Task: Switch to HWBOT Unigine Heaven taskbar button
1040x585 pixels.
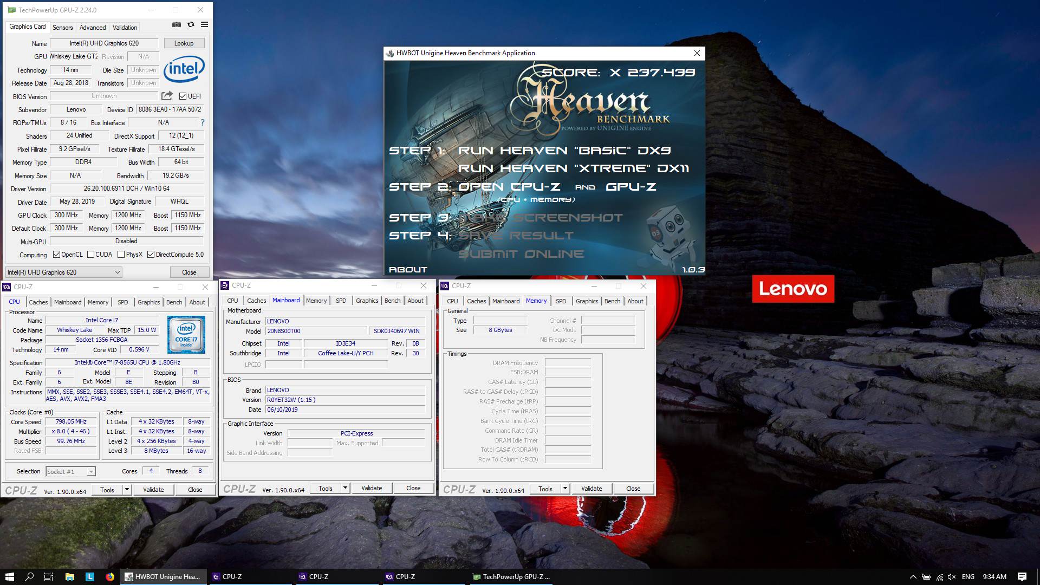Action: click(164, 577)
